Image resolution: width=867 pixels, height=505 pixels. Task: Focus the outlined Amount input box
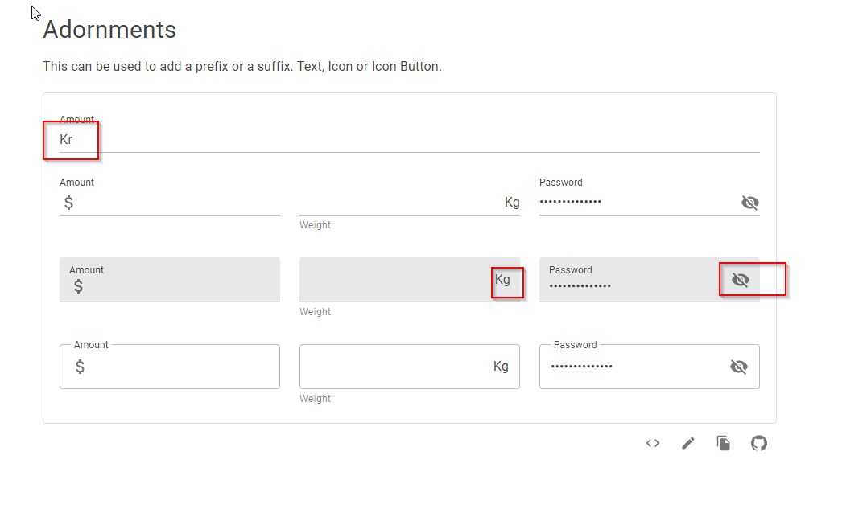click(161, 366)
